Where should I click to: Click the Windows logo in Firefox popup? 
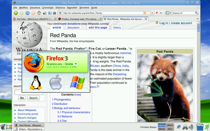(x=77, y=83)
